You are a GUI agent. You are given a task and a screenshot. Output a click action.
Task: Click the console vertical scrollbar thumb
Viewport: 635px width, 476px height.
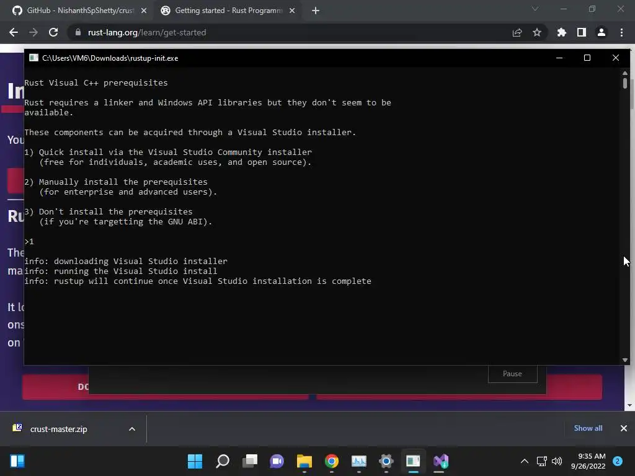625,83
